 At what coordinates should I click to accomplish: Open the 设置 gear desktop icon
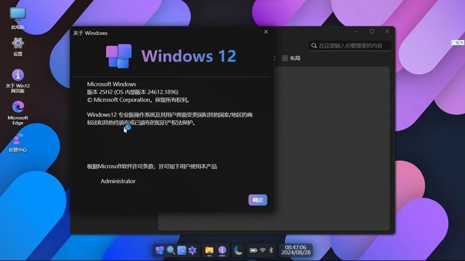coord(18,46)
